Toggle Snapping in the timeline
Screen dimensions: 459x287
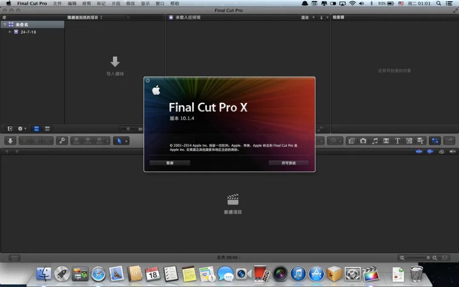[x=453, y=151]
